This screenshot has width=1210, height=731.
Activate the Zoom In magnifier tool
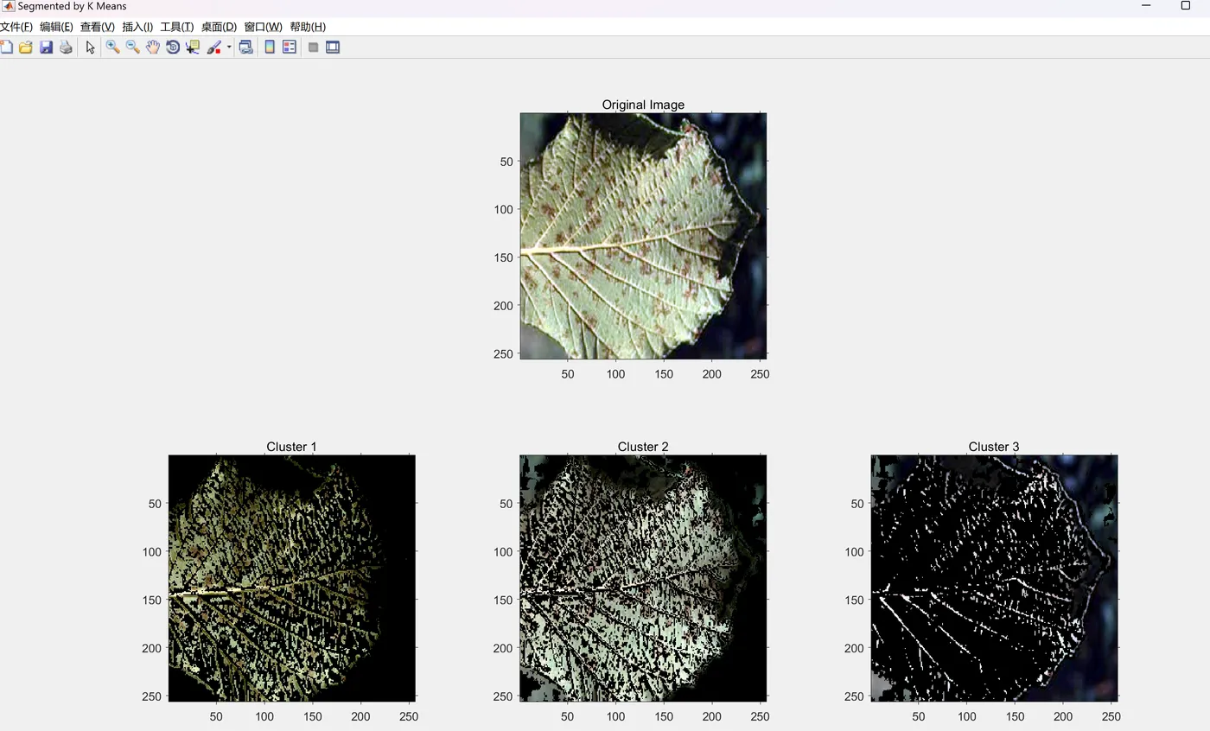tap(112, 47)
